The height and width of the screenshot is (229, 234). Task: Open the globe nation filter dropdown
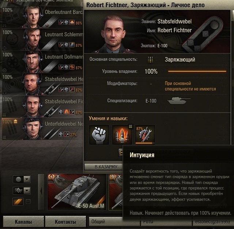22,179
